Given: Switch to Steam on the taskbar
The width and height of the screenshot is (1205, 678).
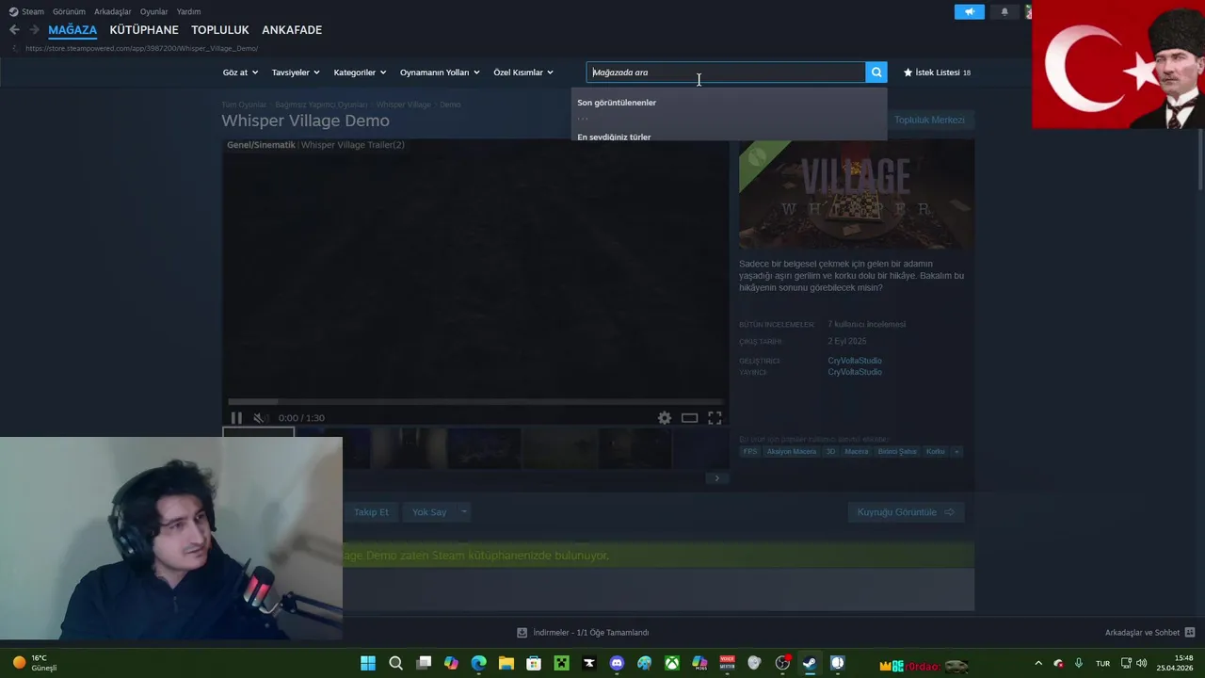Looking at the screenshot, I should pos(810,664).
